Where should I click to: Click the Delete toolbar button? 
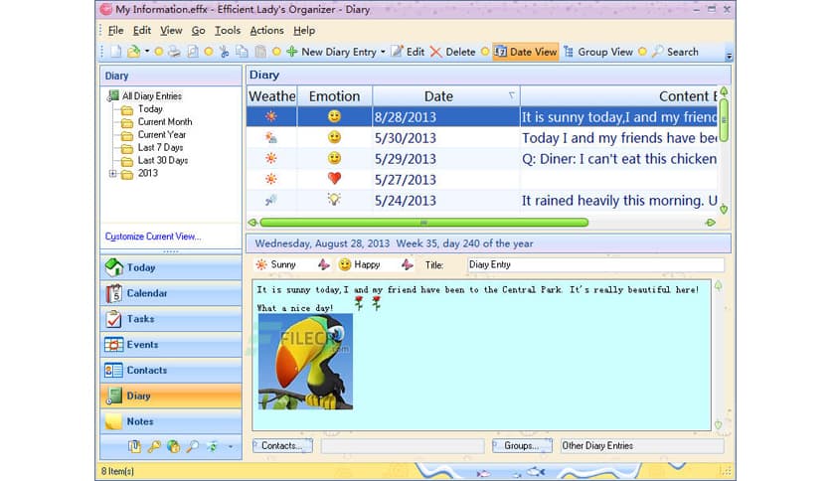point(452,52)
